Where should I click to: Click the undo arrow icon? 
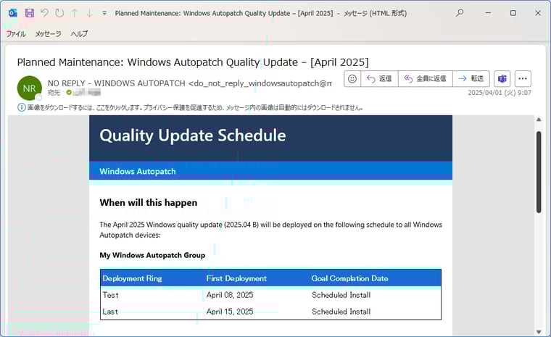click(x=44, y=13)
